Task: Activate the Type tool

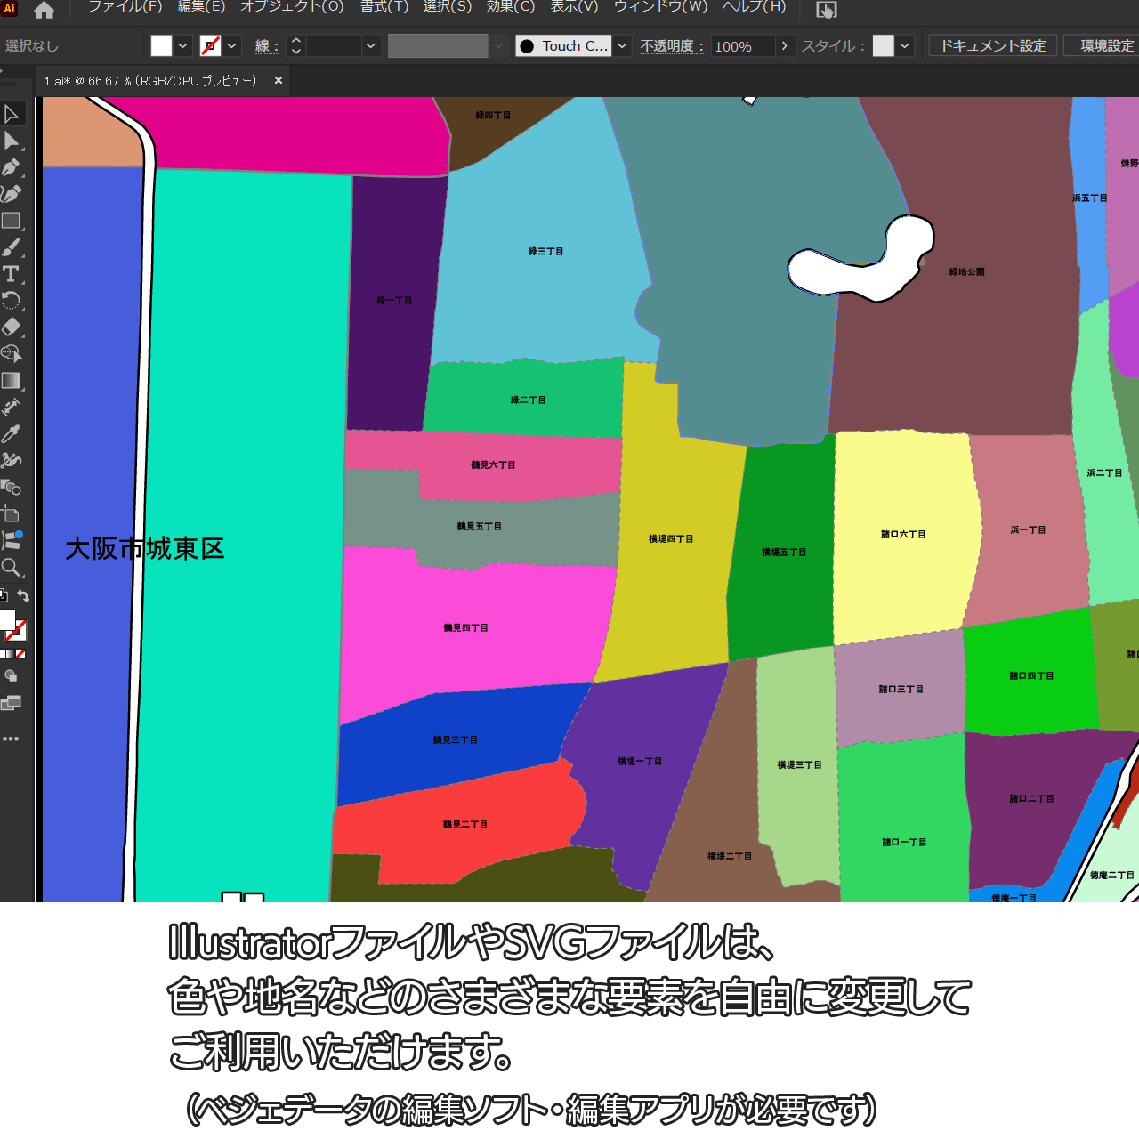Action: pos(12,274)
